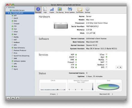132x108 pixels.
Task: Open the 4 hours time range popup
Action: click(x=54, y=94)
